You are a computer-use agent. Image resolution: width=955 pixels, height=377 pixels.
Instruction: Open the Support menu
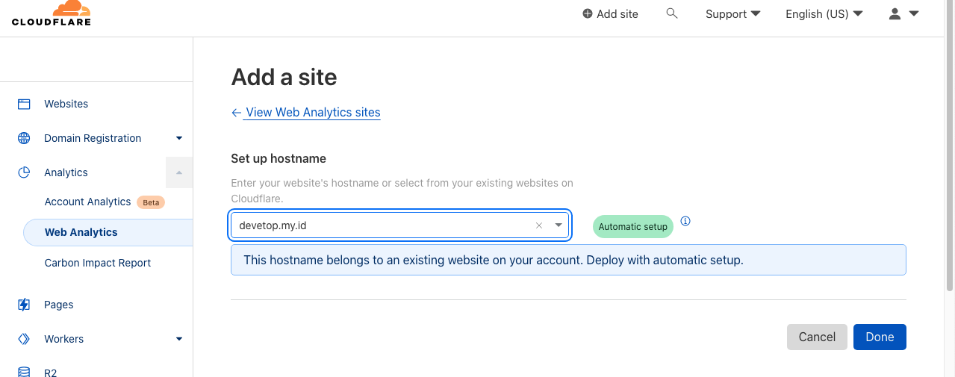tap(732, 14)
